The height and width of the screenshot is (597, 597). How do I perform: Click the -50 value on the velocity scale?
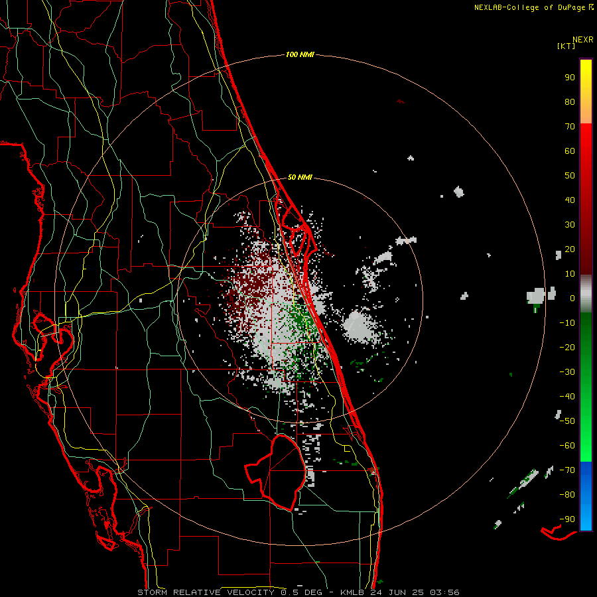567,421
